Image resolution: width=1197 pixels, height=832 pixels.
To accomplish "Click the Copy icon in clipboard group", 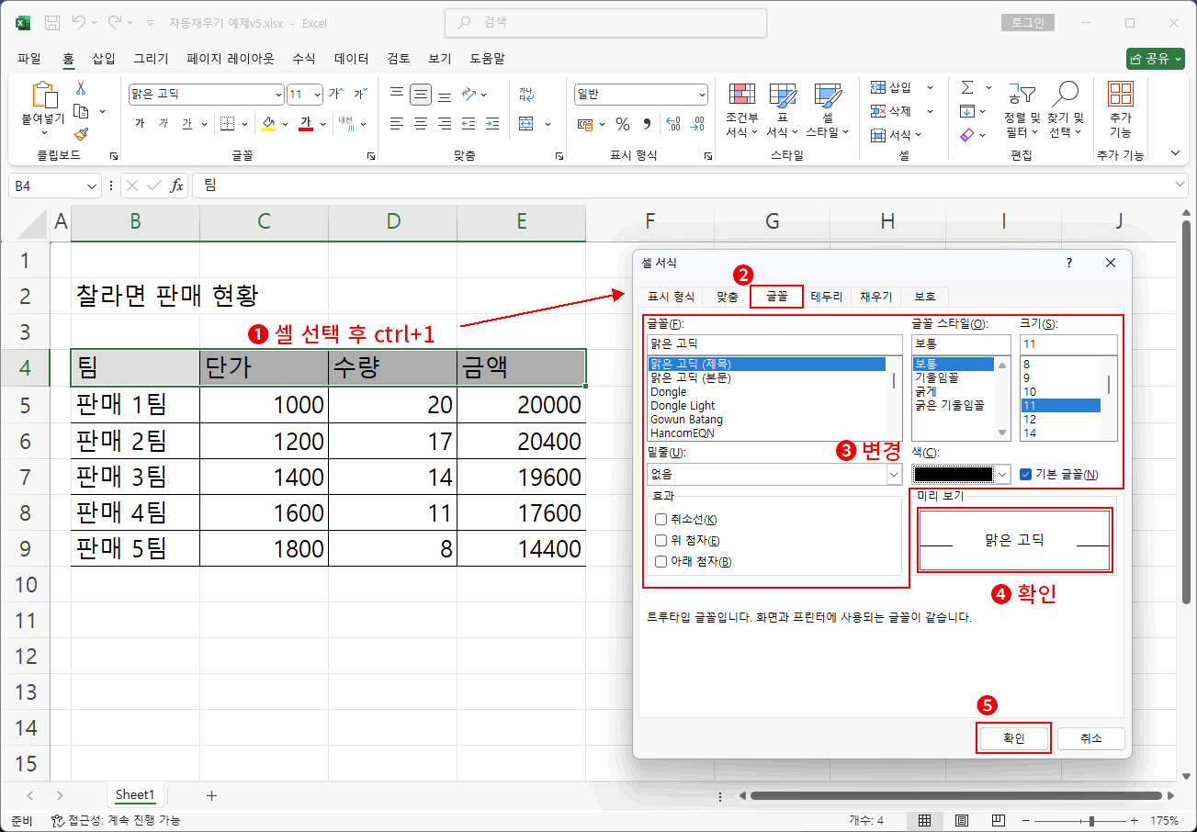I will click(81, 111).
